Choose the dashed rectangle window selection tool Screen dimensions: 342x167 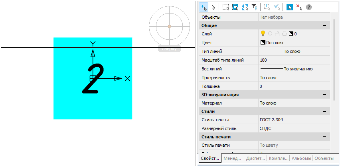pyautogui.click(x=226, y=8)
